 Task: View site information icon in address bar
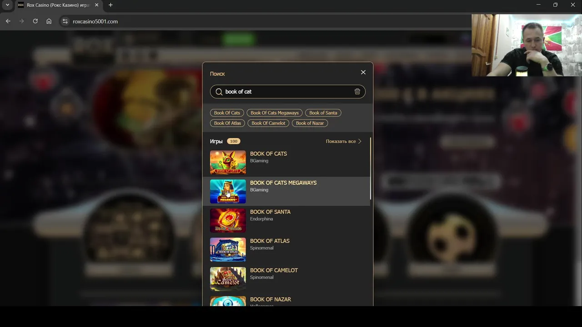65,21
